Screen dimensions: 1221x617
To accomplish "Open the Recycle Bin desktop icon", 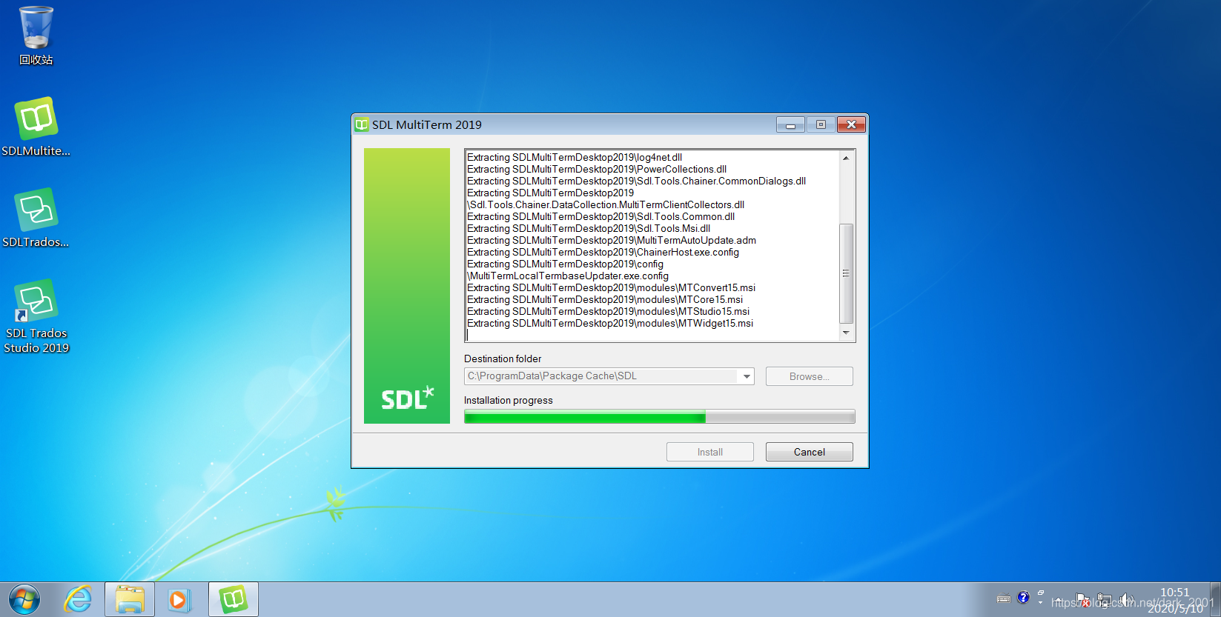I will pos(36,36).
